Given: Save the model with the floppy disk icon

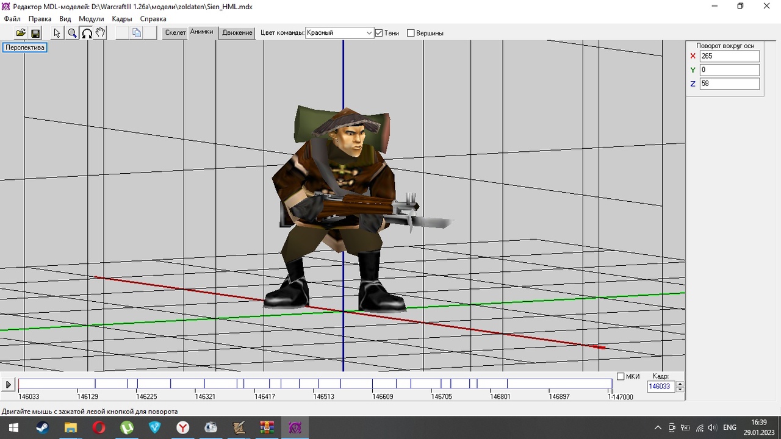Looking at the screenshot, I should pyautogui.click(x=35, y=33).
